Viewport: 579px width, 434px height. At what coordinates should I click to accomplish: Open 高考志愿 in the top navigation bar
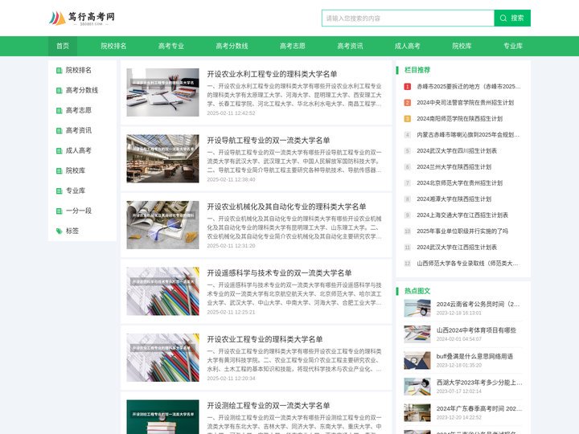[293, 46]
